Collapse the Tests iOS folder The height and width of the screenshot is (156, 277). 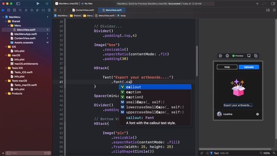click(x=6, y=68)
